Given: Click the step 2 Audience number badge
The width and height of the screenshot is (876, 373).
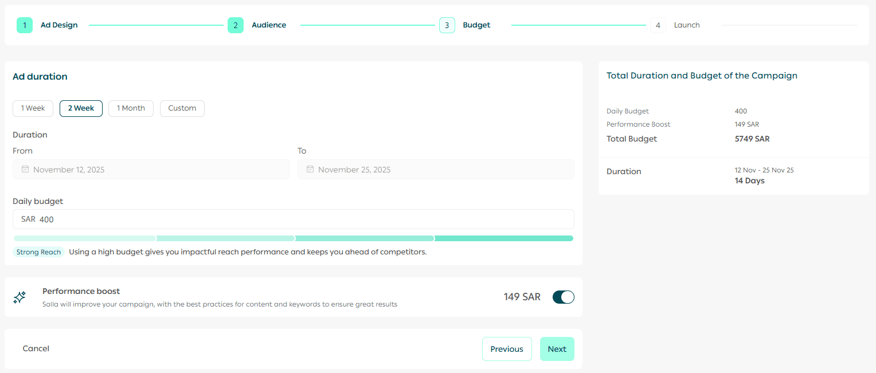Looking at the screenshot, I should click(x=236, y=25).
